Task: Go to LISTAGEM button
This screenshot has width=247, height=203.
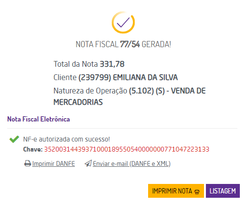Action: 223,191
